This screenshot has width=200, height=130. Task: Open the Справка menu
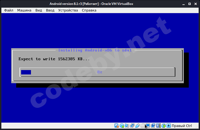click(89, 10)
